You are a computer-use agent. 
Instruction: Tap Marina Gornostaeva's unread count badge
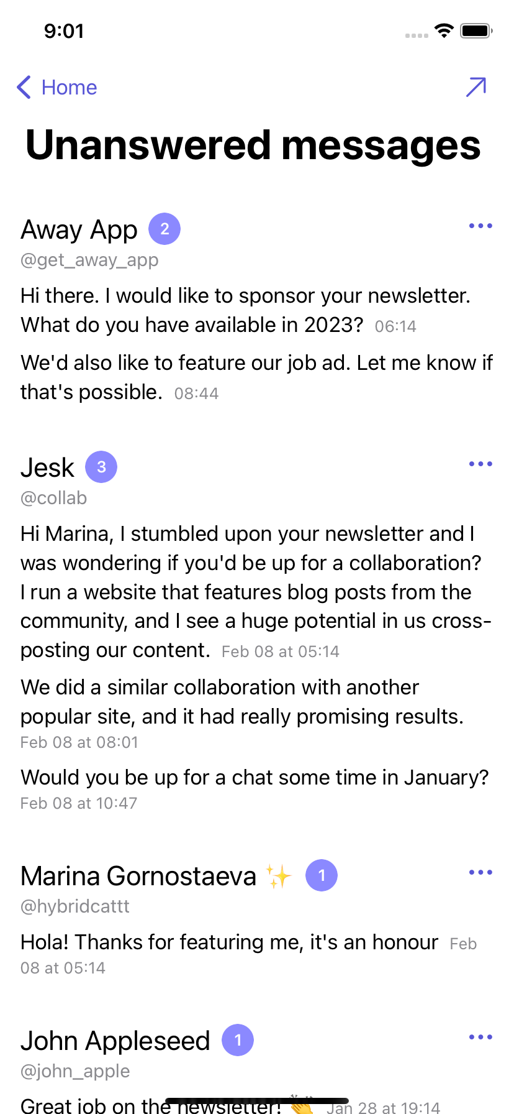point(322,875)
